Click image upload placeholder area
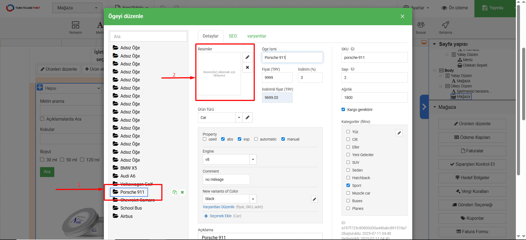This screenshot has width=526, height=240. [219, 74]
